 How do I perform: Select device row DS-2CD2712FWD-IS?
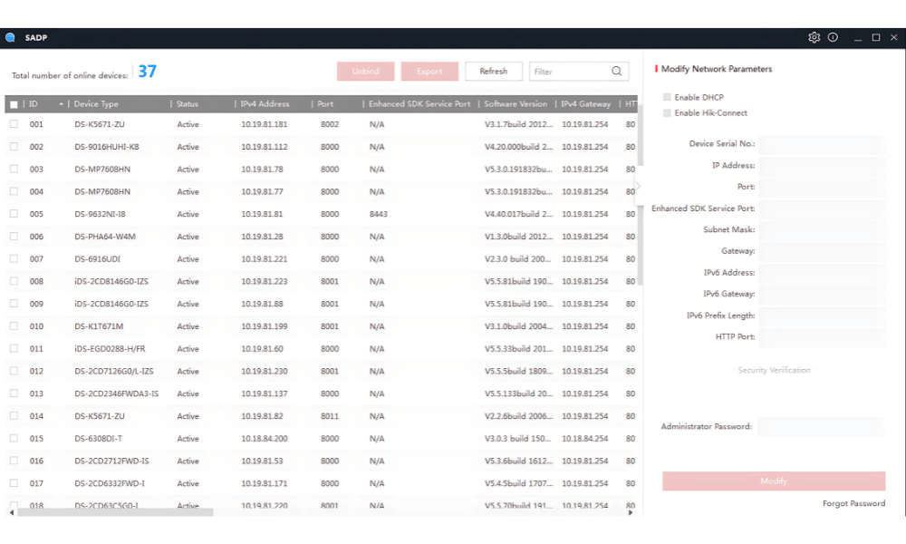(322, 461)
